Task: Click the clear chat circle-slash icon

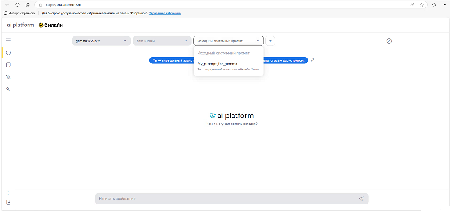Action: [389, 41]
